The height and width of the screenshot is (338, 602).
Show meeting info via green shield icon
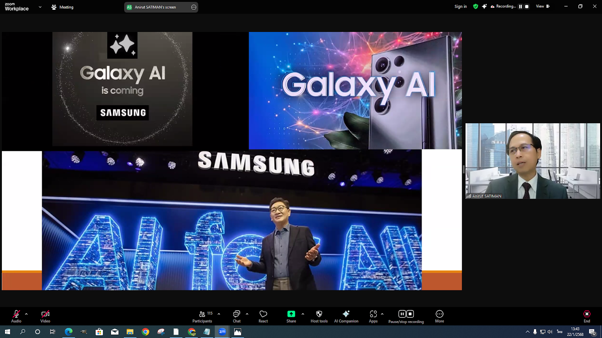click(x=476, y=6)
